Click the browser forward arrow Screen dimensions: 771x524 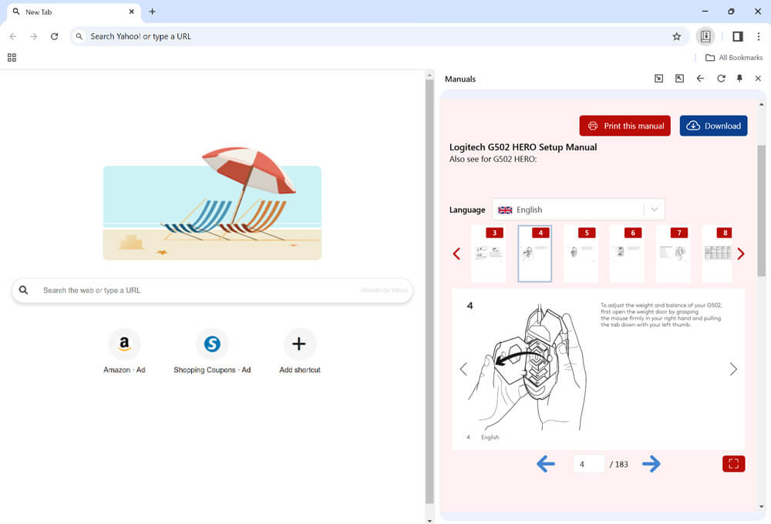click(33, 36)
